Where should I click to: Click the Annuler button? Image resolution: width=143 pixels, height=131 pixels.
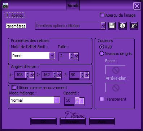73,121
